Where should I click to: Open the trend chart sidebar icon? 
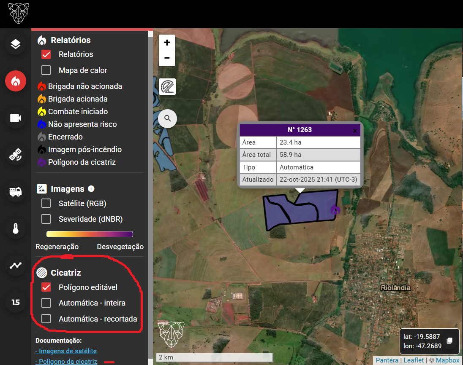coord(16,266)
